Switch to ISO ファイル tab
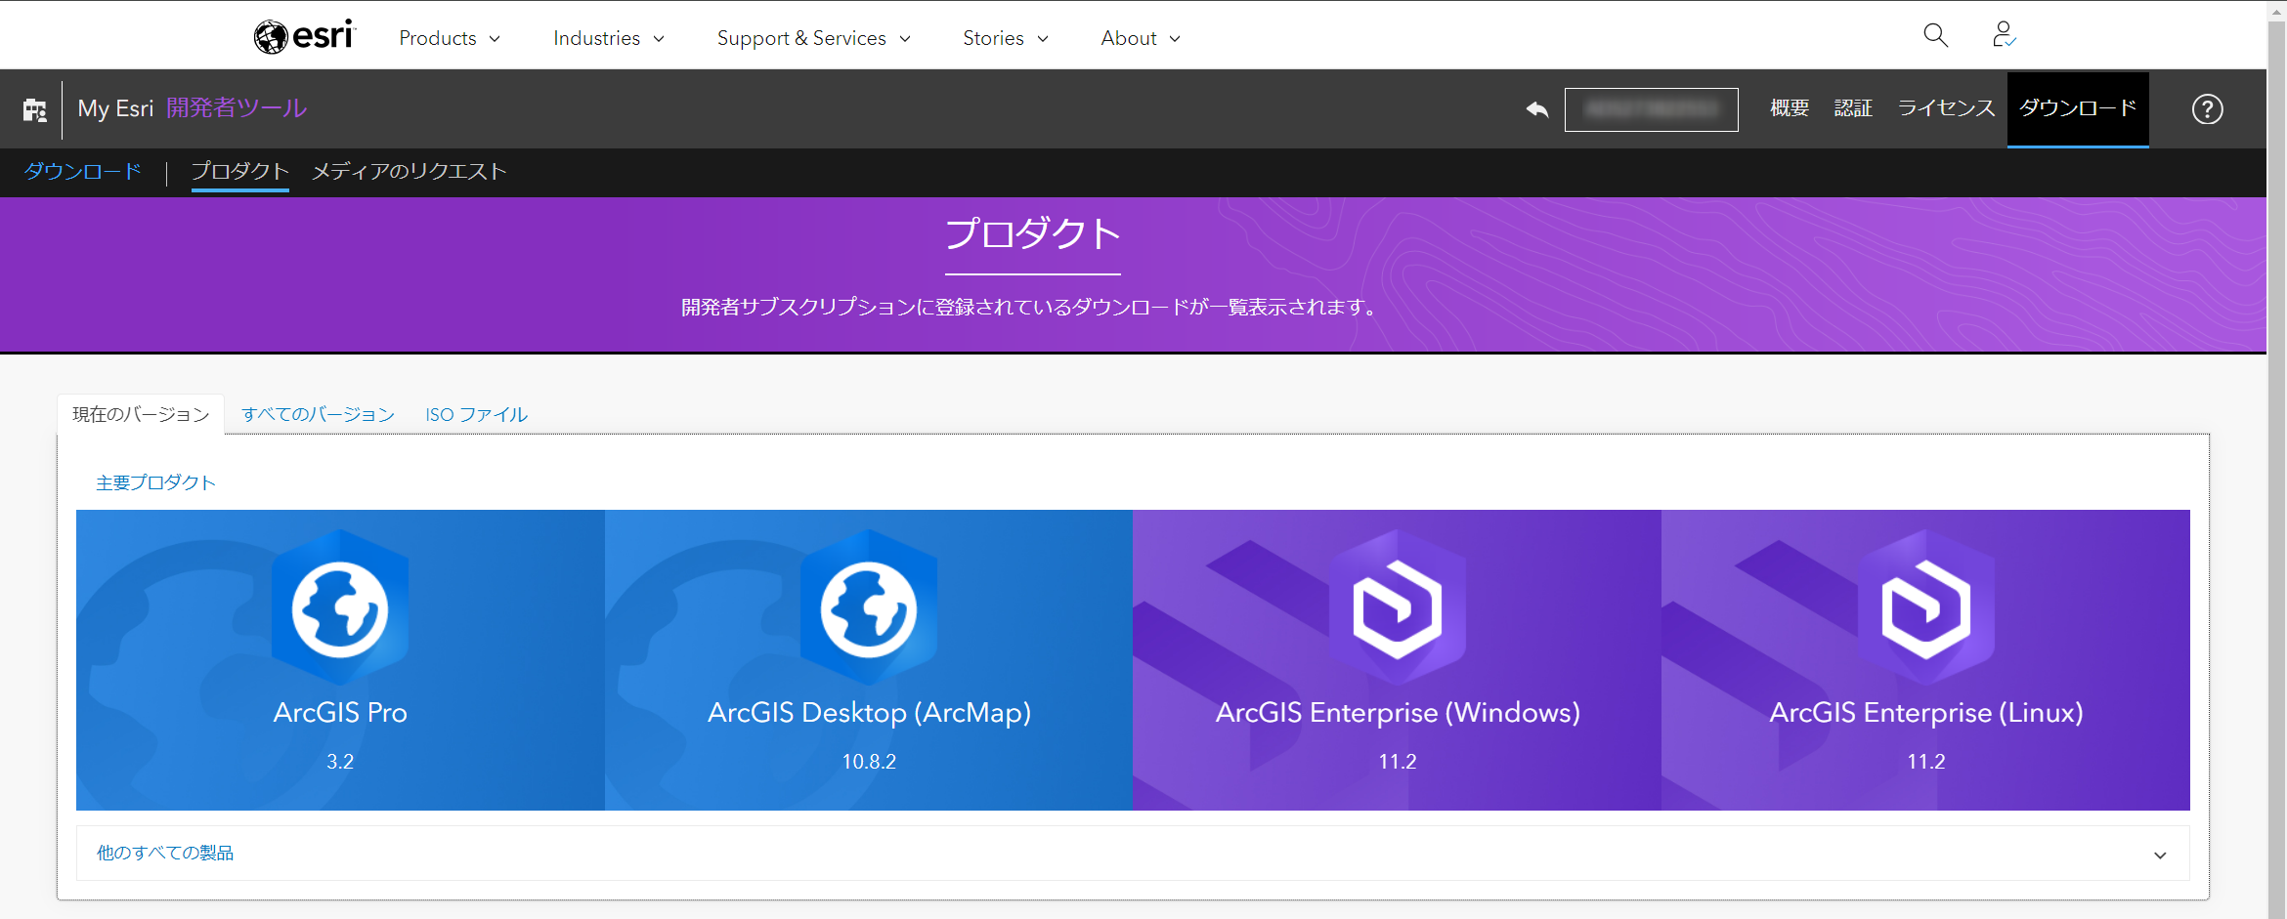Screen dimensions: 2287x919 (x=476, y=414)
